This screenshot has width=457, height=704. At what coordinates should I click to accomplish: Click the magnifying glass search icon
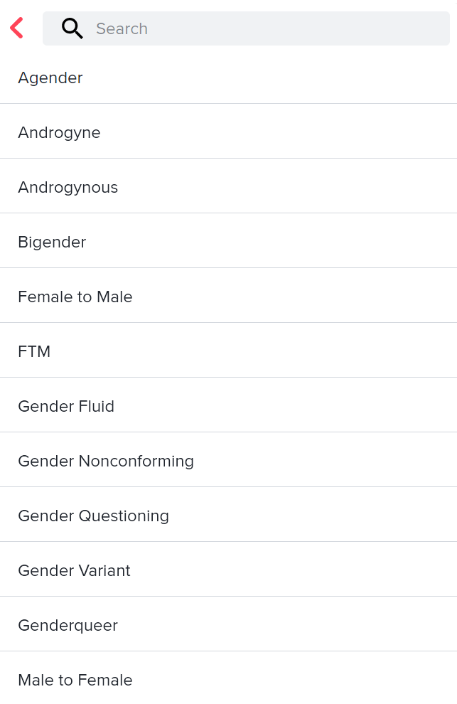pyautogui.click(x=72, y=28)
